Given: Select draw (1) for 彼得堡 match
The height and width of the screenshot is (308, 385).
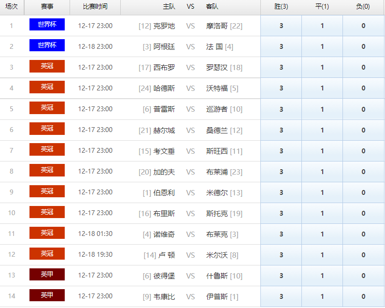Looking at the screenshot, I should pyautogui.click(x=322, y=276).
